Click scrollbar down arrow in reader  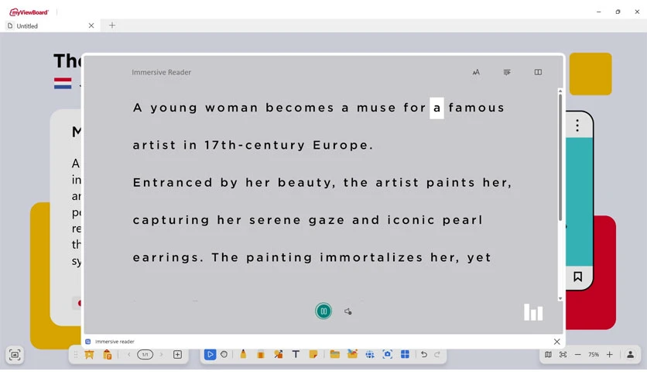[560, 298]
